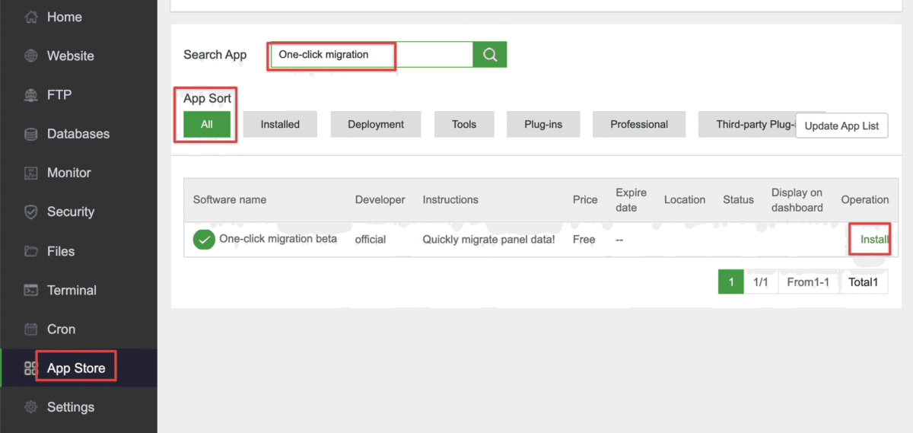
Task: Click the Databases stack icon
Action: 31,134
